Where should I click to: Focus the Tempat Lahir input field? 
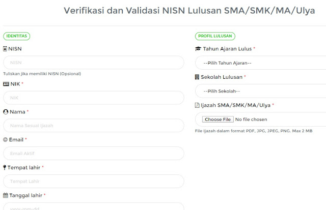93,182
